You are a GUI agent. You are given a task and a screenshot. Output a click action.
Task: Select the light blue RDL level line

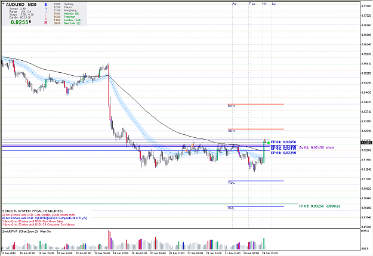click(255, 181)
